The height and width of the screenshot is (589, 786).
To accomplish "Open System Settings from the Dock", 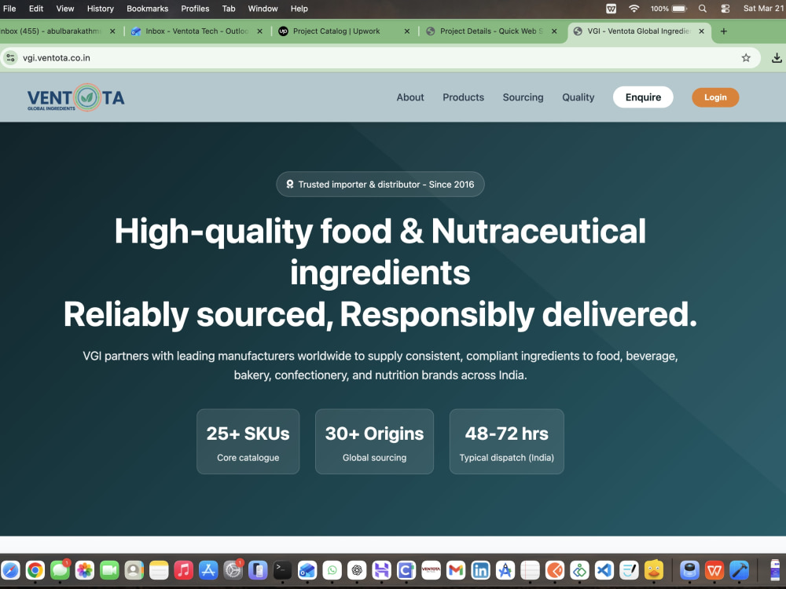I will [x=233, y=570].
